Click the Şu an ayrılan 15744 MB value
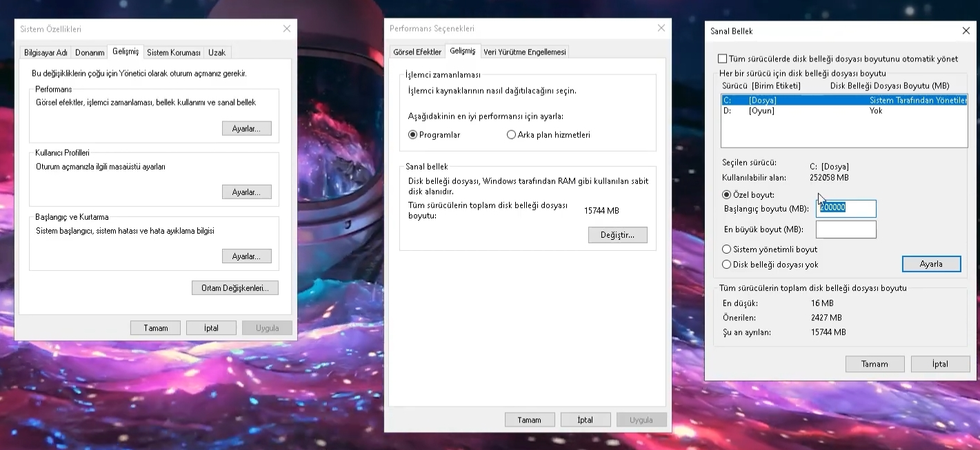Viewport: 980px width, 450px height. click(x=828, y=332)
